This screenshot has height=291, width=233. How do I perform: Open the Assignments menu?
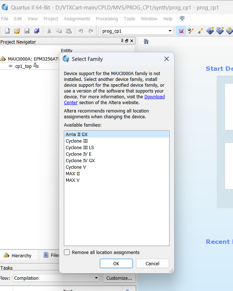coord(77,19)
